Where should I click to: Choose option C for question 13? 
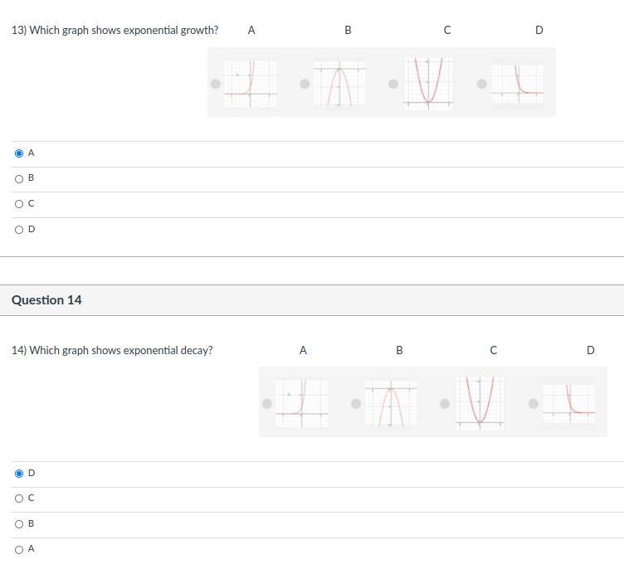pos(19,204)
